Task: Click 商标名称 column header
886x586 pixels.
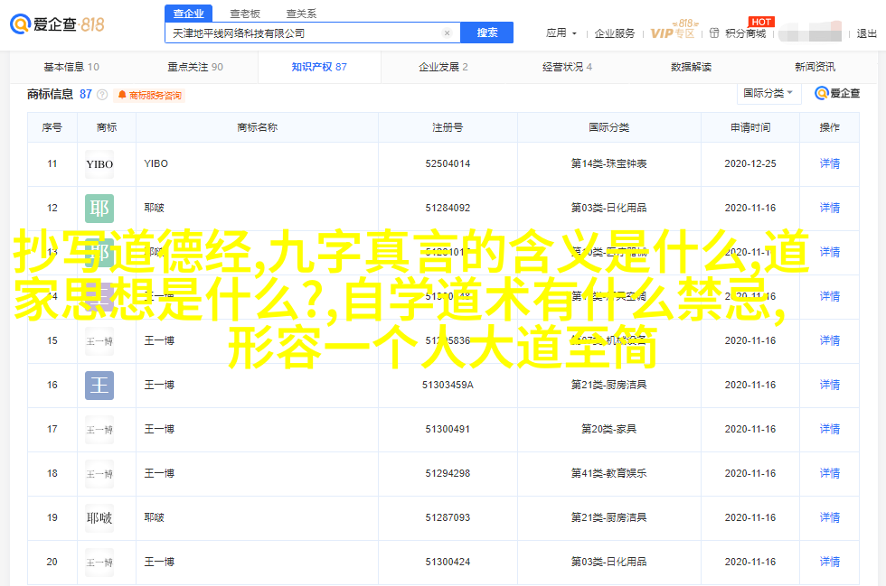Action: point(257,127)
